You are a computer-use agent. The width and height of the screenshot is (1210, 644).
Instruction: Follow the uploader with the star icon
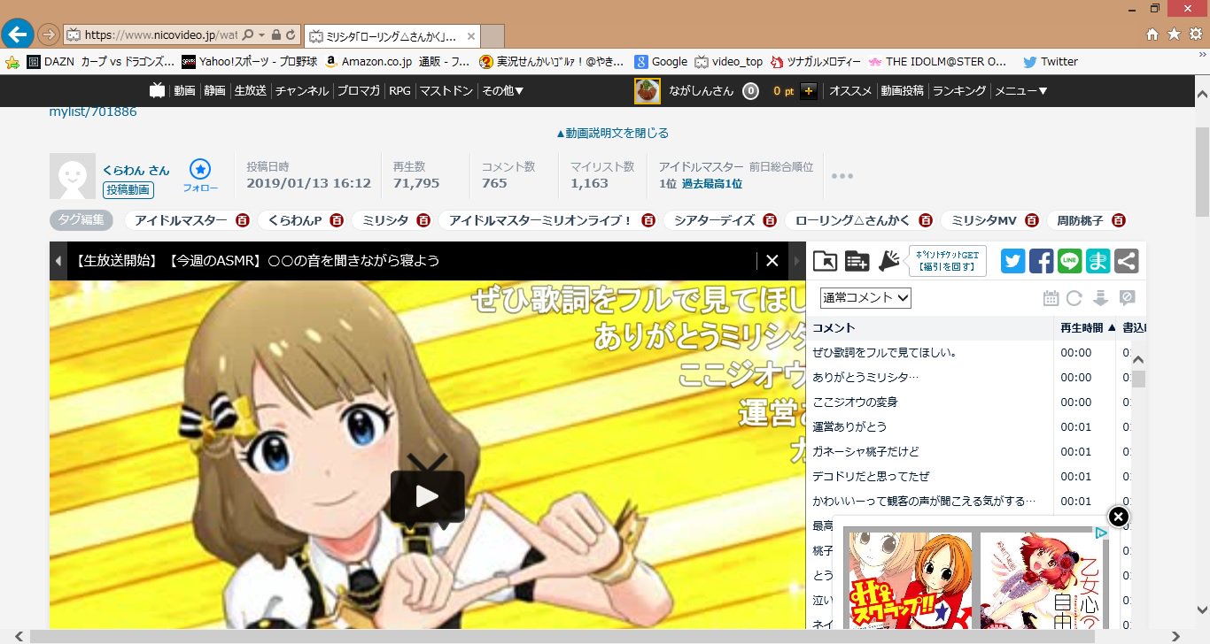(200, 169)
